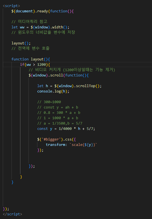Click the comment '// 1 = 1000 * a + b'
The image size is (152, 219).
click(x=58, y=118)
